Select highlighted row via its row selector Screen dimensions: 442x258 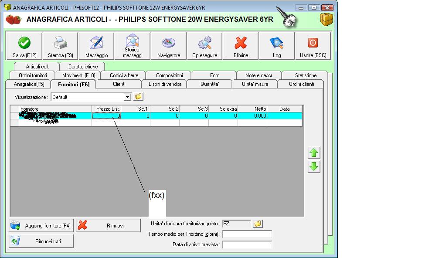click(x=15, y=116)
